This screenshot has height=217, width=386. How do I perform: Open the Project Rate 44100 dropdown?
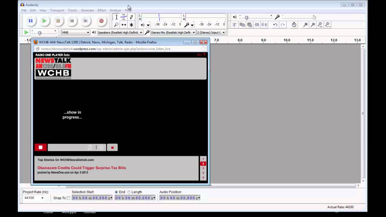click(x=42, y=198)
